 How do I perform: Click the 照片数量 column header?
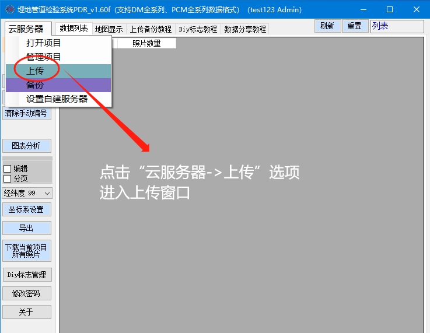[x=146, y=43]
